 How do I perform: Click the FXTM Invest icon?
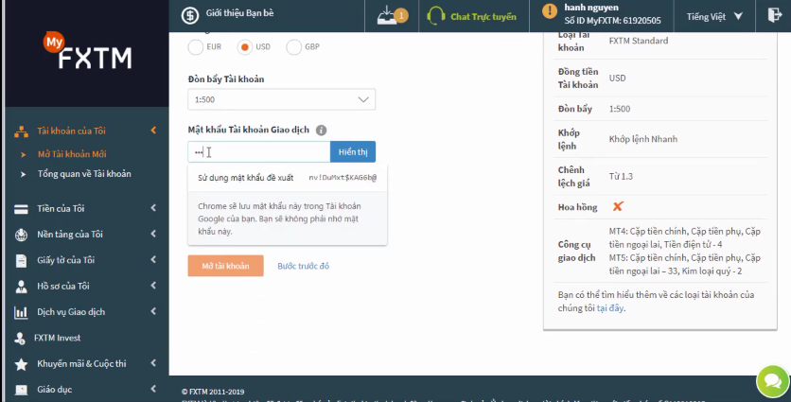point(20,338)
